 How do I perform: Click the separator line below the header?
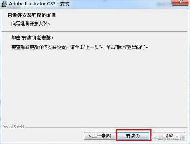click(x=94, y=31)
